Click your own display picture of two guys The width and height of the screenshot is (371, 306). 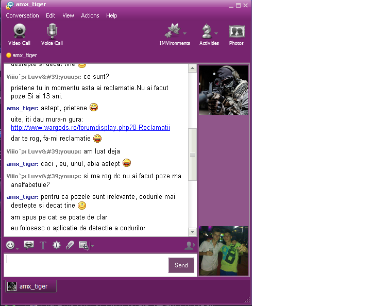[224, 251]
